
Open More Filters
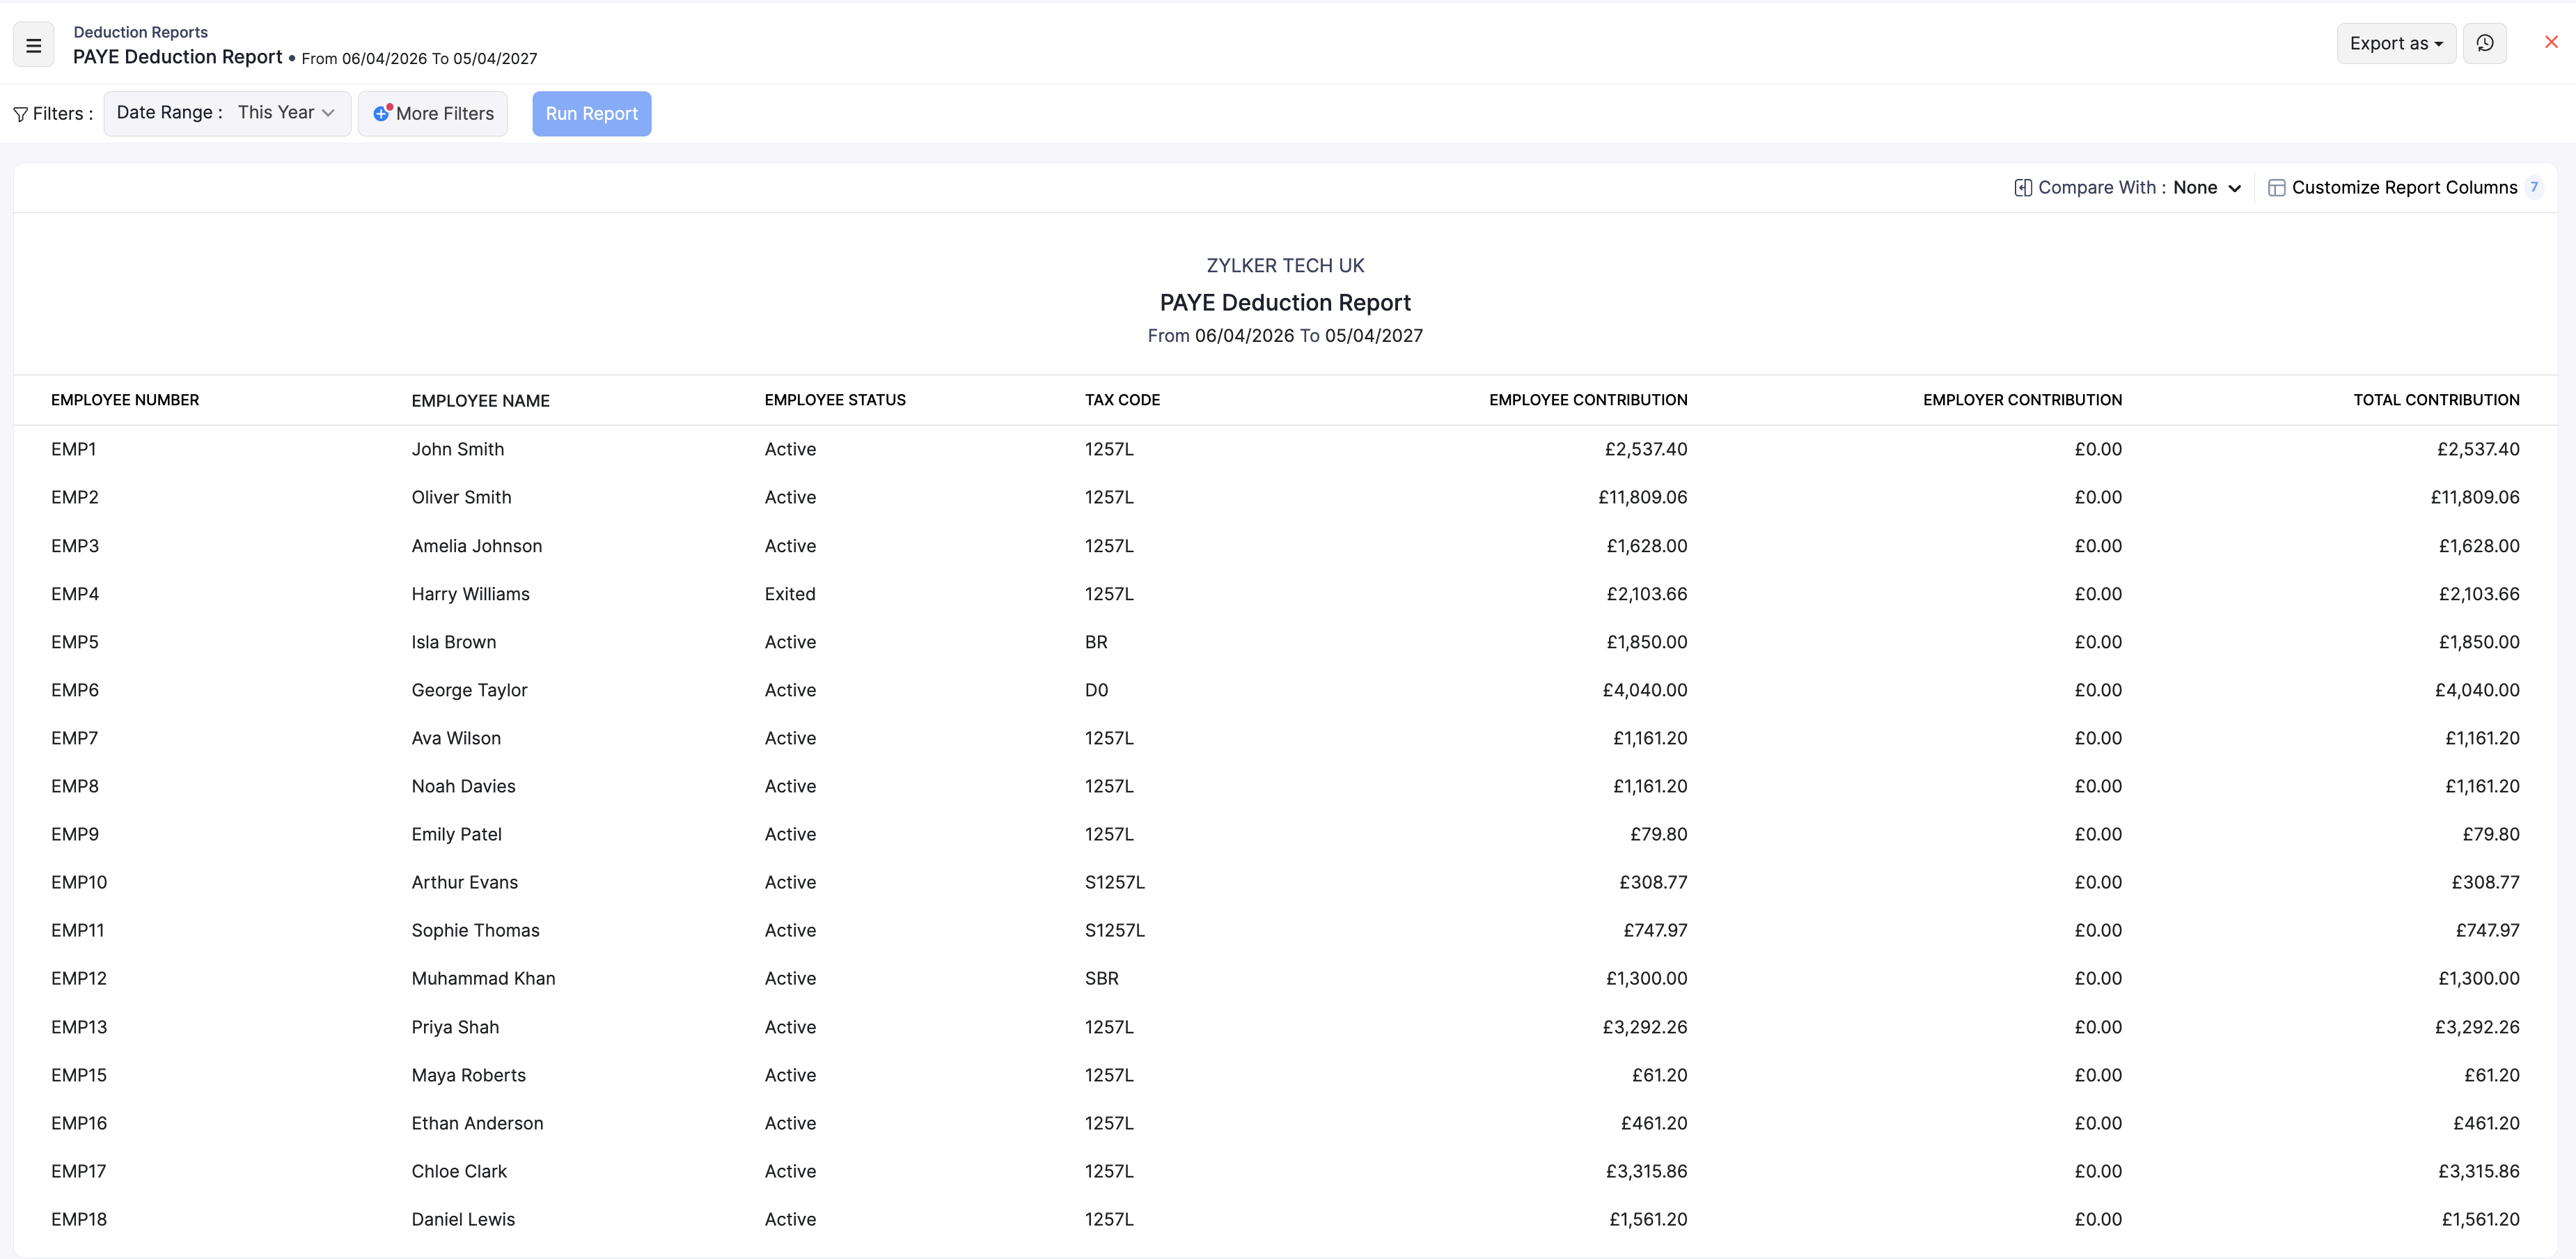point(432,113)
